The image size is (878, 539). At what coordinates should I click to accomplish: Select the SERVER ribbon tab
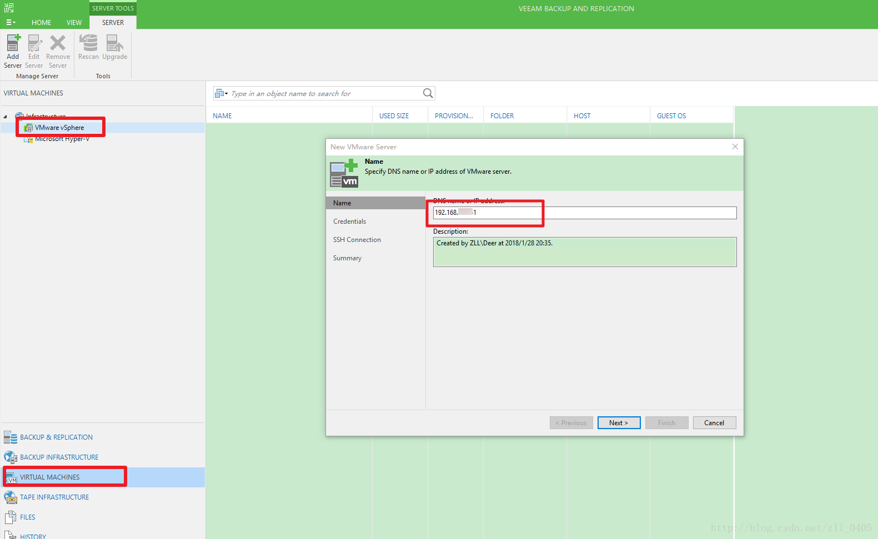tap(113, 22)
